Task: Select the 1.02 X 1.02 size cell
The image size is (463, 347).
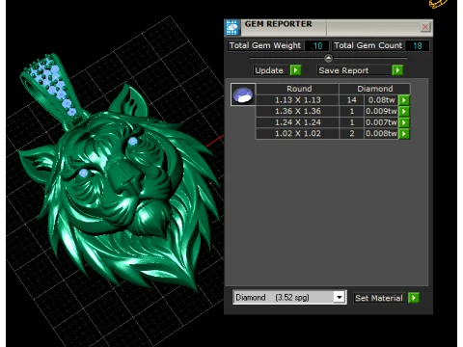Action: pyautogui.click(x=298, y=134)
